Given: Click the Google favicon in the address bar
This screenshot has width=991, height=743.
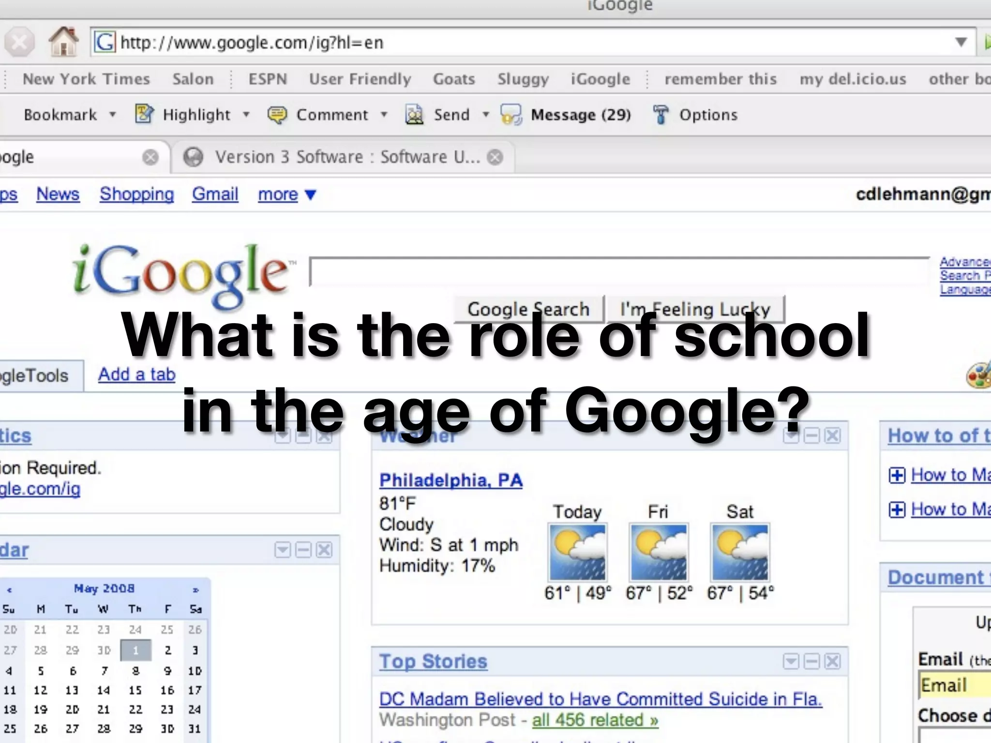Looking at the screenshot, I should [105, 42].
